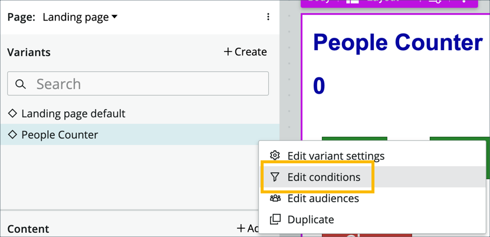Select the Landing page default variant
The width and height of the screenshot is (490, 237).
tap(73, 113)
